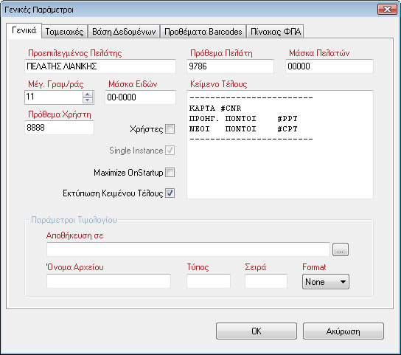Image resolution: width=401 pixels, height=355 pixels.
Task: Click the 'ΚΑΡΤΑ #CNR' text line
Action: coord(215,108)
